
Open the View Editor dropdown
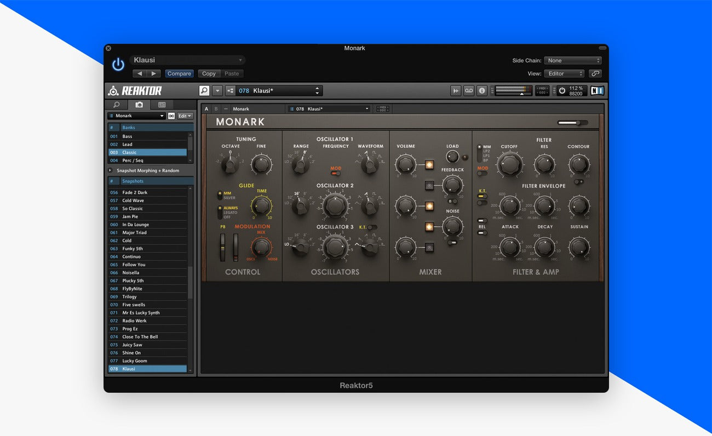pyautogui.click(x=565, y=73)
